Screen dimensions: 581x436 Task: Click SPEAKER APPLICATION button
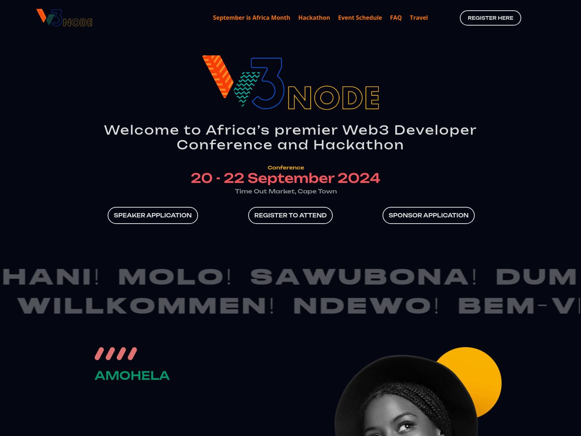[152, 215]
